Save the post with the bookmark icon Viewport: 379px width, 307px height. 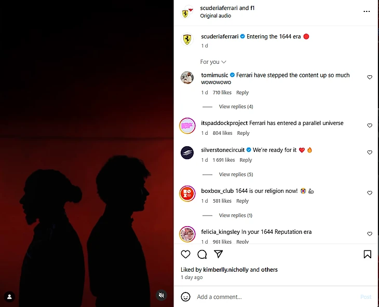[x=368, y=254]
